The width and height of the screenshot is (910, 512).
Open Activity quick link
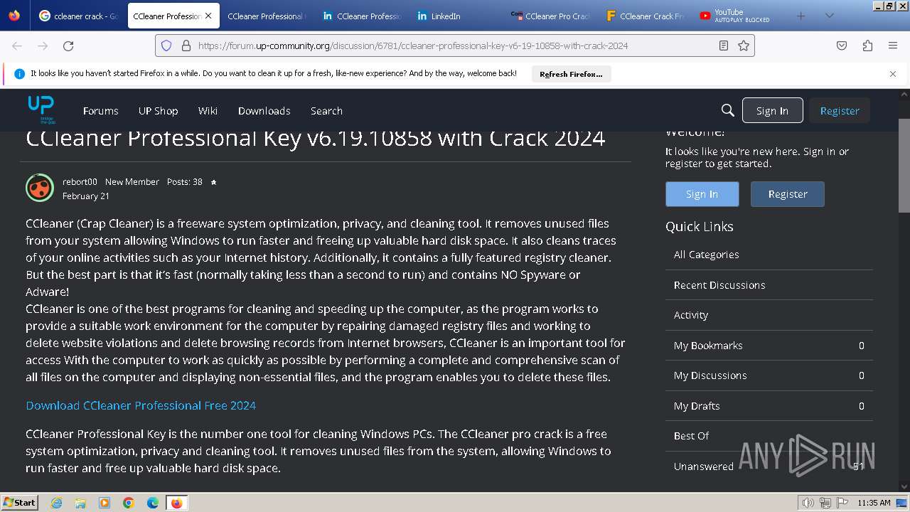[x=769, y=315]
